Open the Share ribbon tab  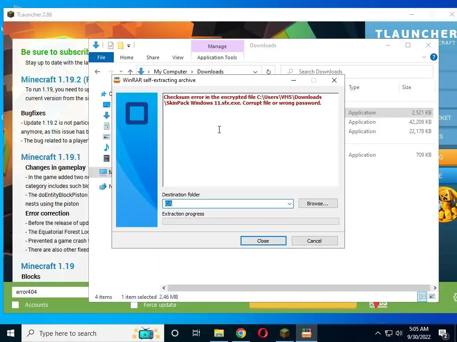tap(153, 57)
